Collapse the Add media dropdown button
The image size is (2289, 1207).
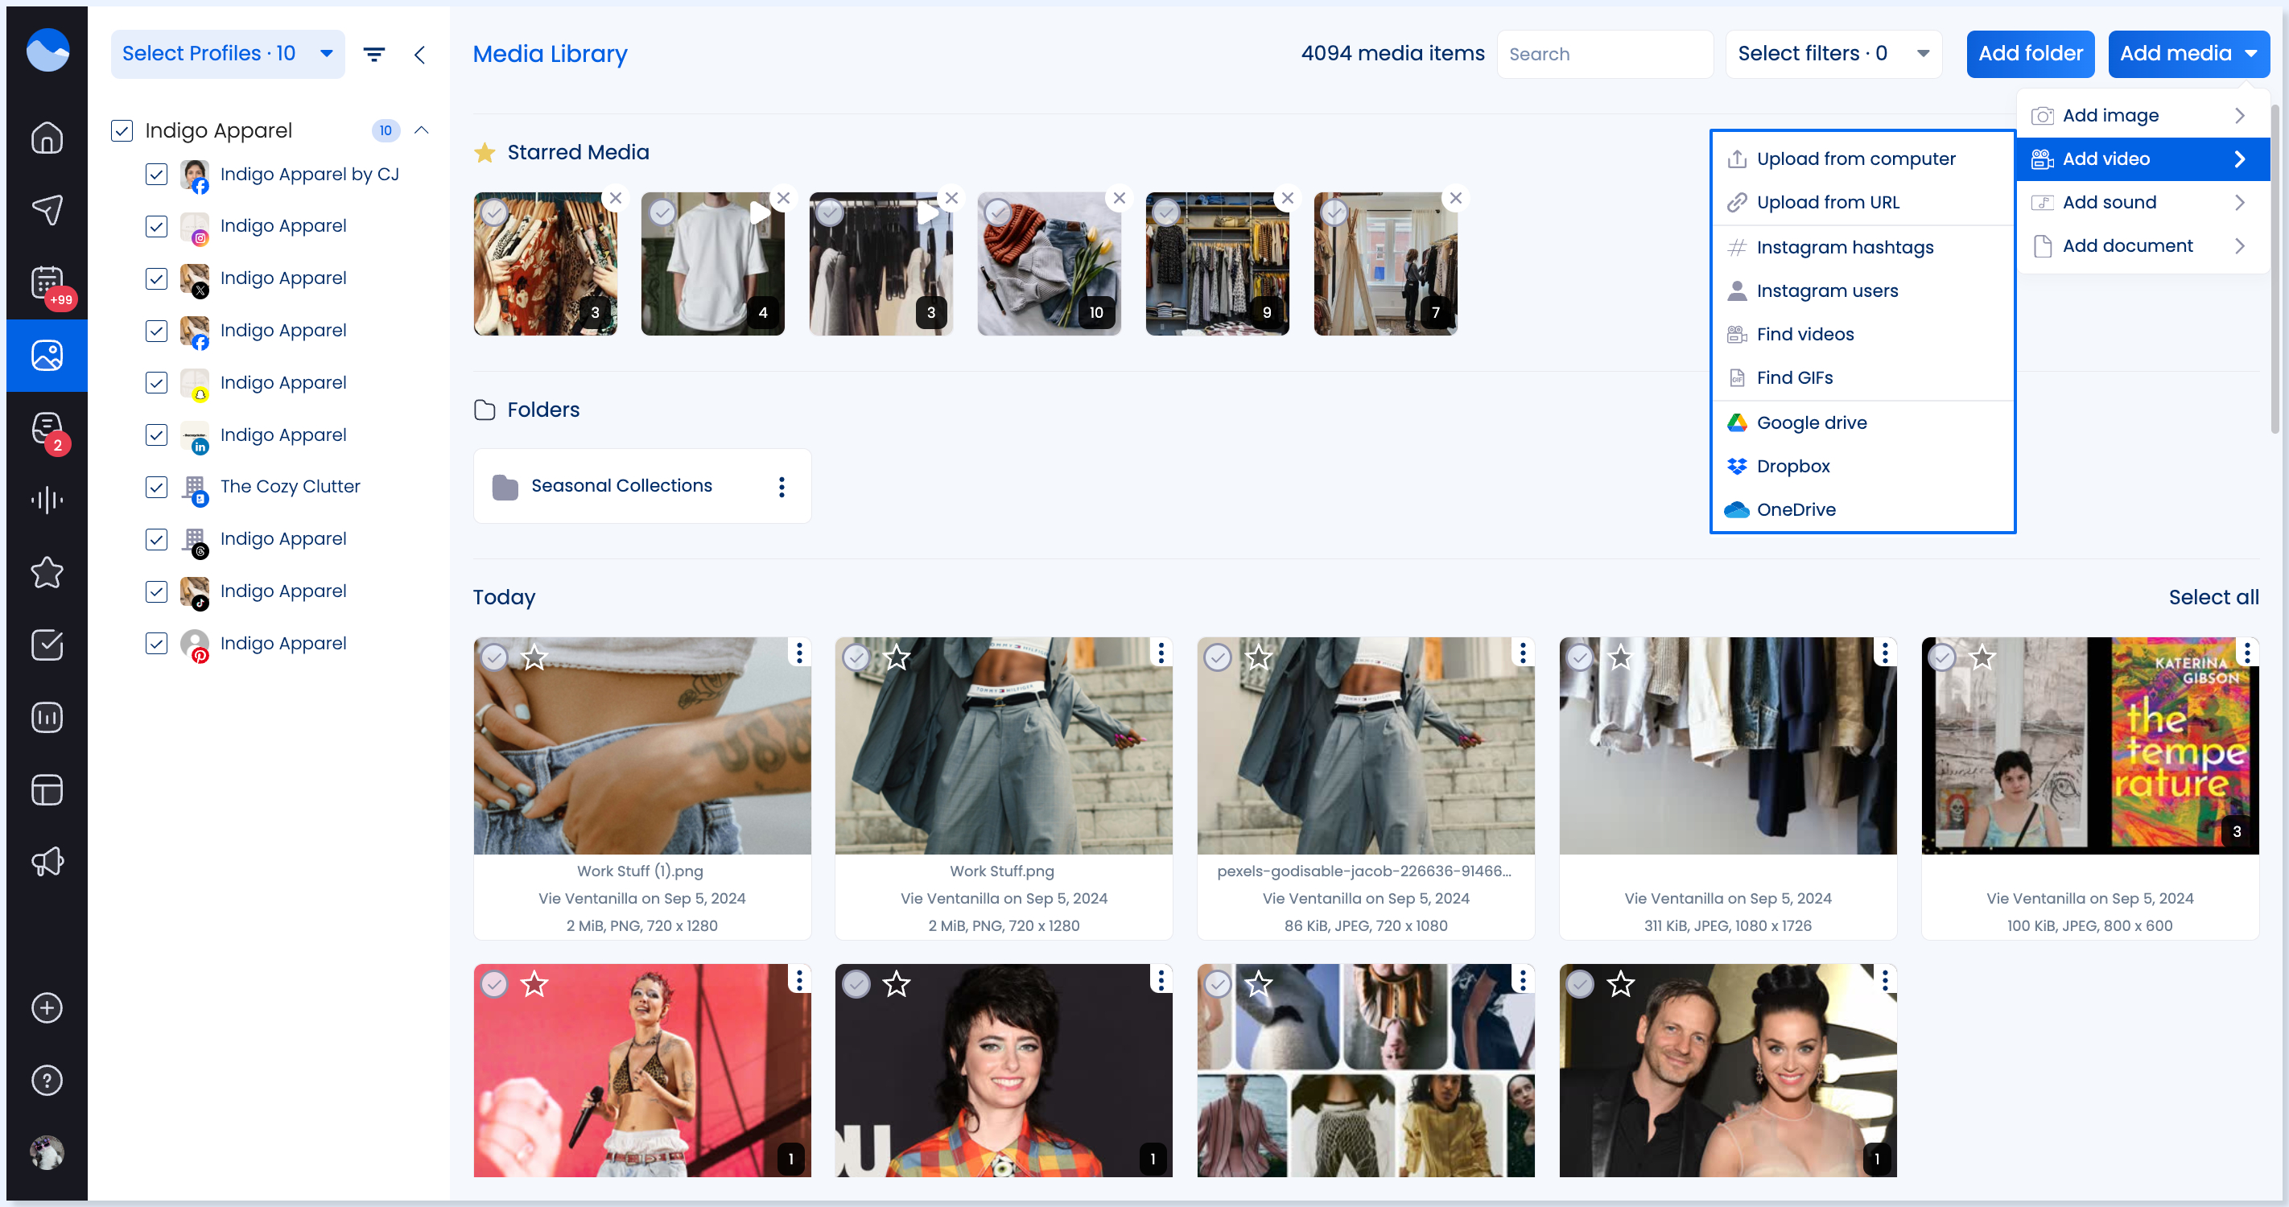[2188, 54]
